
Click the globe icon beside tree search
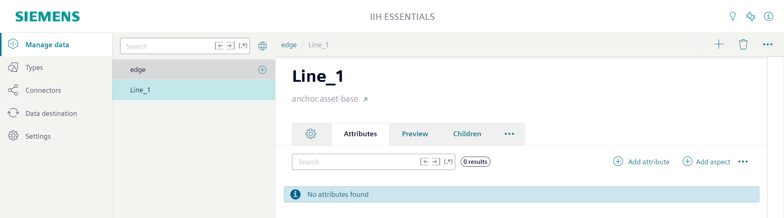263,46
